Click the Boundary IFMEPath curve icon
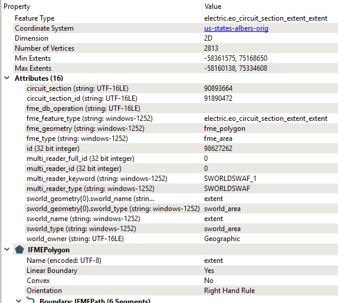The image size is (338, 303). [31, 300]
